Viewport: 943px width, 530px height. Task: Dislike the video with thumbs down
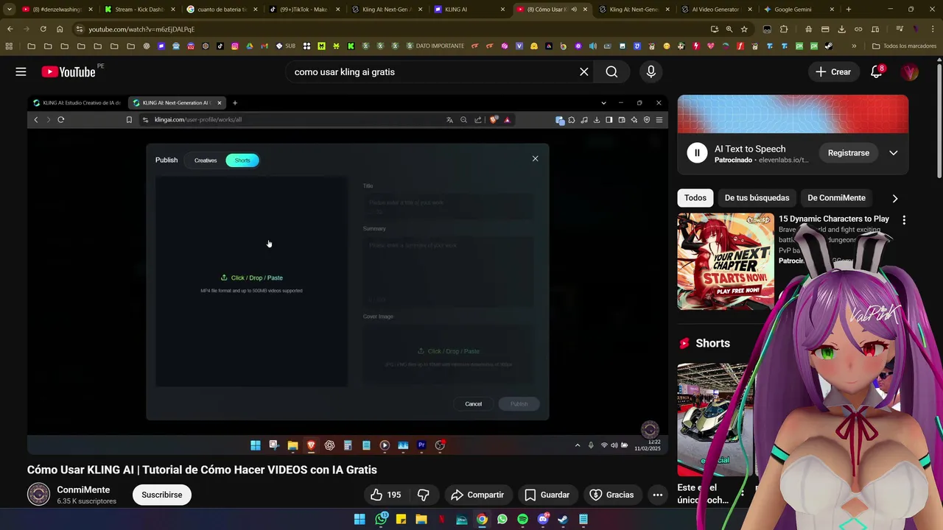[x=423, y=495]
